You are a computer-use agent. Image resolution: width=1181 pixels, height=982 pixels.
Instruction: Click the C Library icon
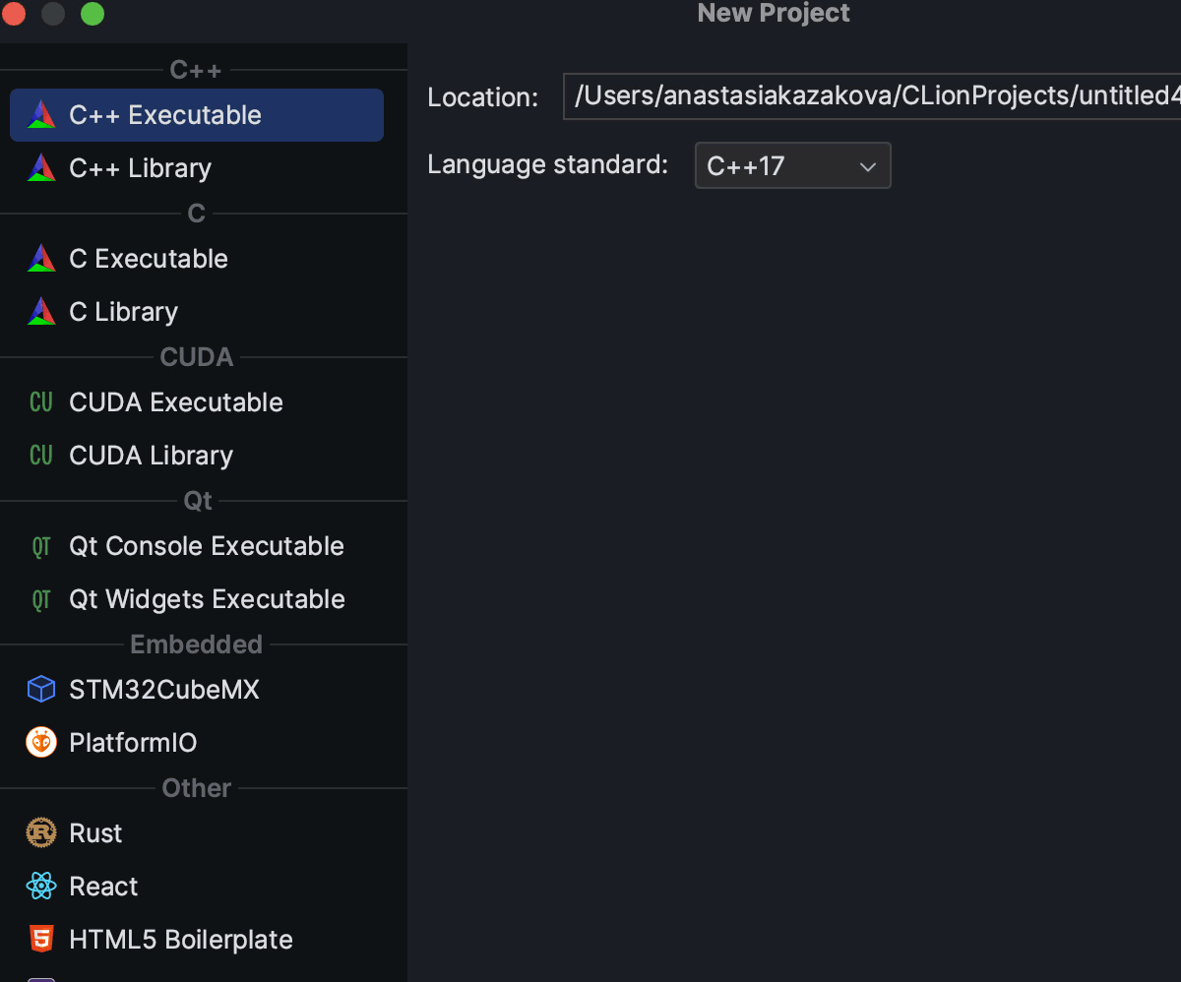[x=40, y=311]
